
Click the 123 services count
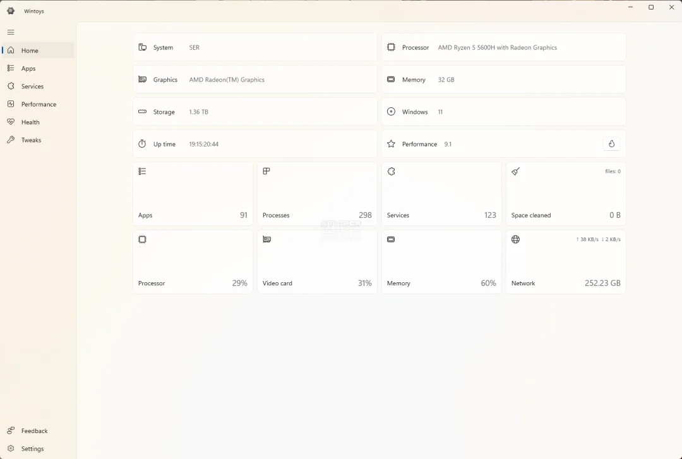[x=490, y=215]
